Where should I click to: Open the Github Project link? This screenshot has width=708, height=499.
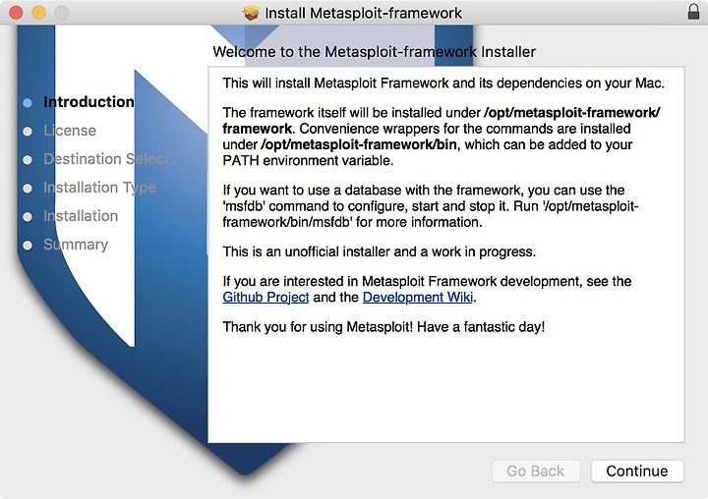(265, 298)
